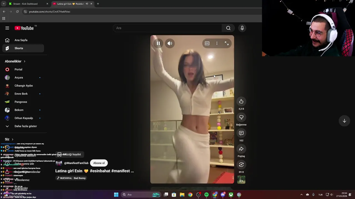Select Shorts in the sidebar
355x199 pixels.
pyautogui.click(x=24, y=48)
